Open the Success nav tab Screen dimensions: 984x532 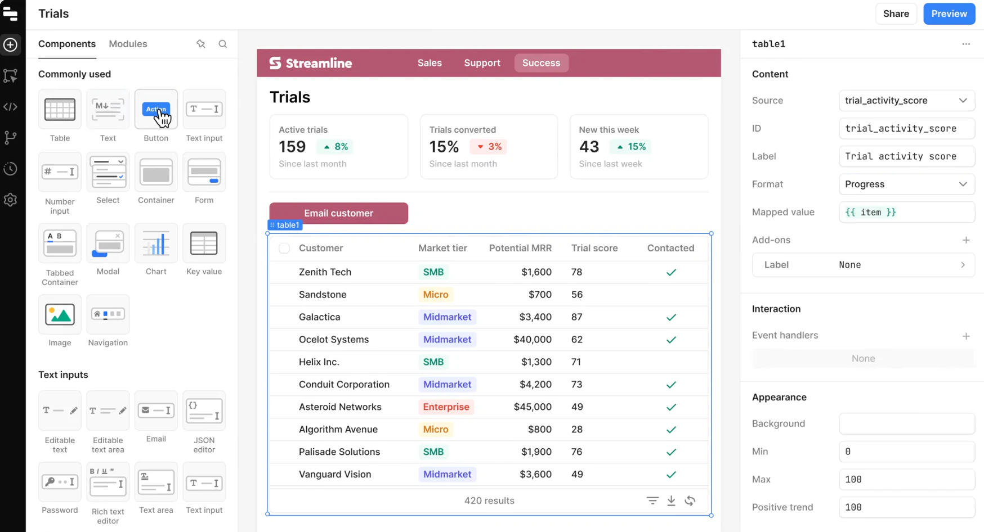541,63
